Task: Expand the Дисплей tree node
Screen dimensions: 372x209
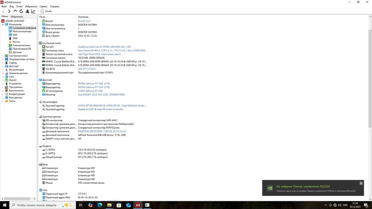Action: 3,66
